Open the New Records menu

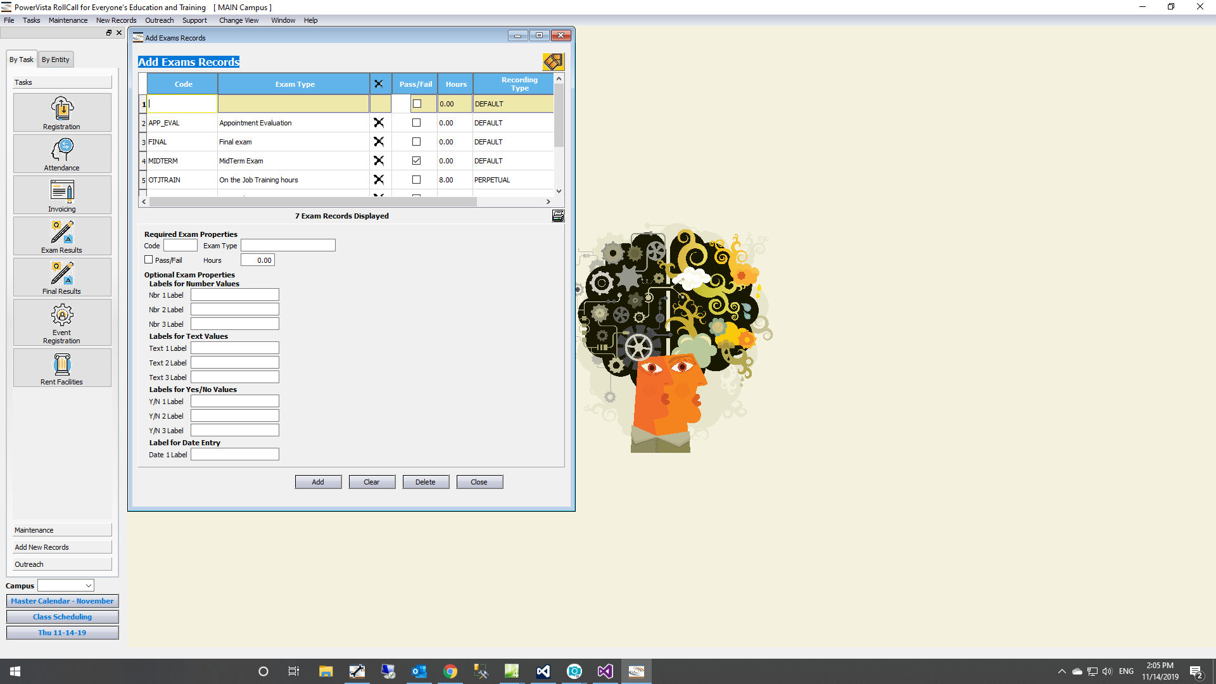116,20
